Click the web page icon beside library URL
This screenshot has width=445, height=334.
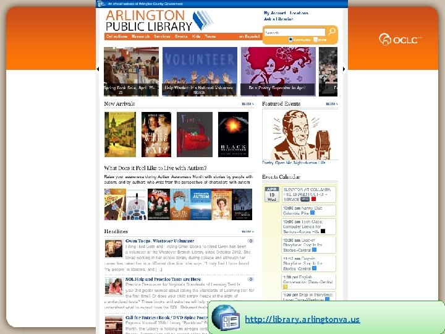[x=226, y=317]
